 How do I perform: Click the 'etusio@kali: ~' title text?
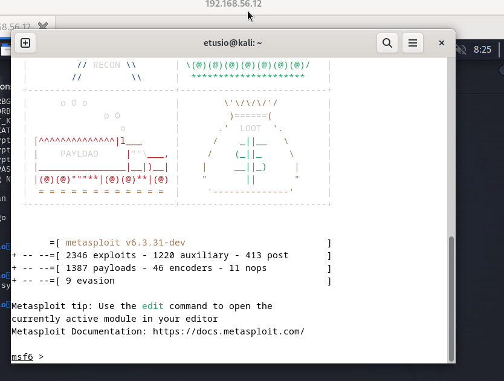coord(233,43)
